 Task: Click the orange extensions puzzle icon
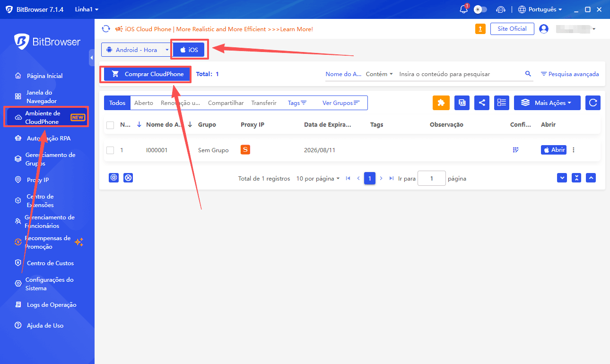[x=441, y=103]
